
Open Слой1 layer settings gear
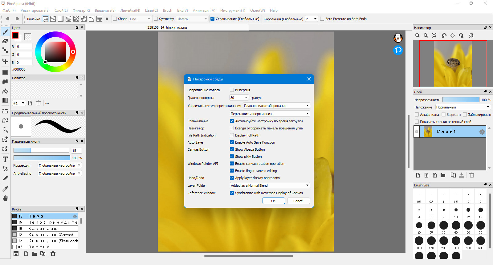[x=482, y=132]
